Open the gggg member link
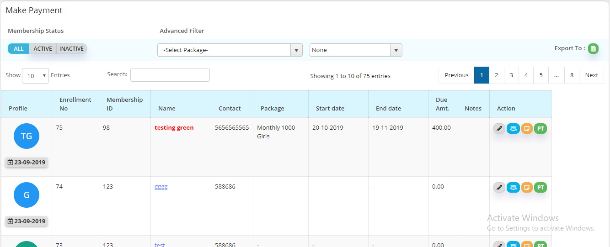This screenshot has width=610, height=247. [161, 187]
